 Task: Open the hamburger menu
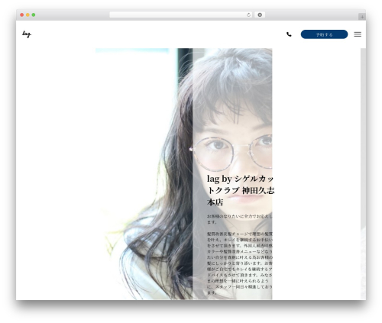[358, 34]
